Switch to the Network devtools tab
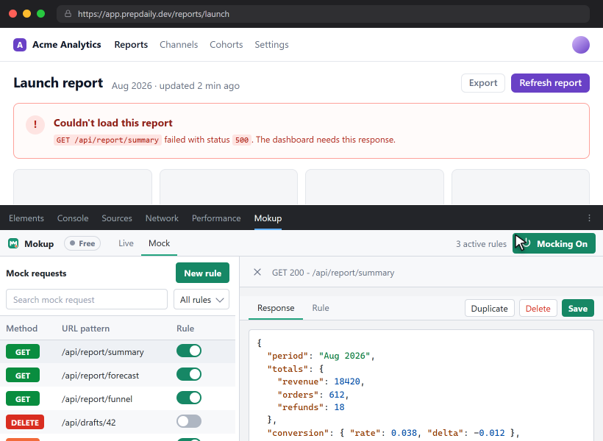603x441 pixels. click(x=162, y=218)
